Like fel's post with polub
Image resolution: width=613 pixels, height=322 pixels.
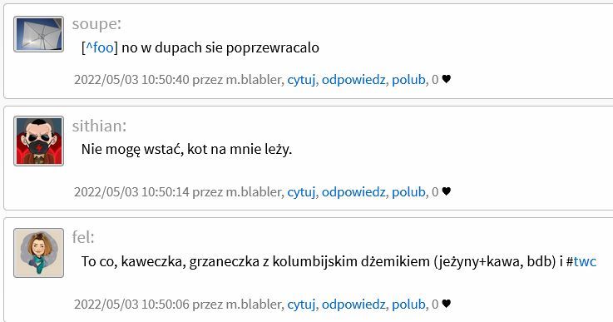click(408, 305)
